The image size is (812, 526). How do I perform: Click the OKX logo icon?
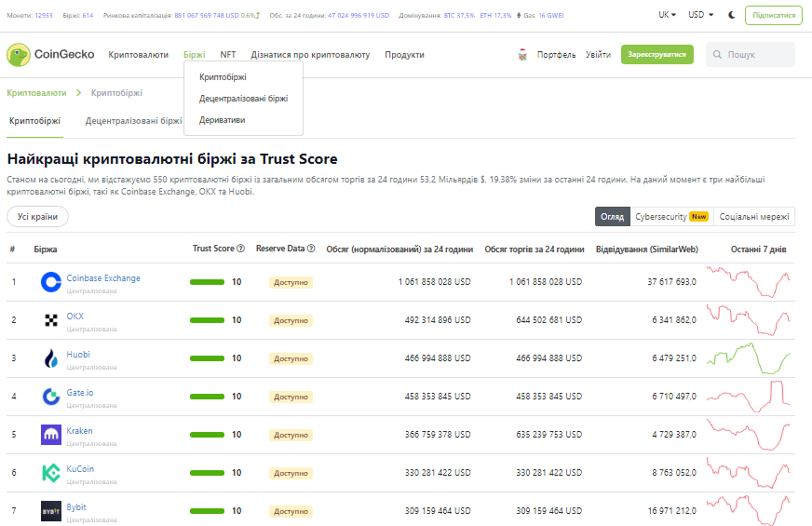pos(50,320)
